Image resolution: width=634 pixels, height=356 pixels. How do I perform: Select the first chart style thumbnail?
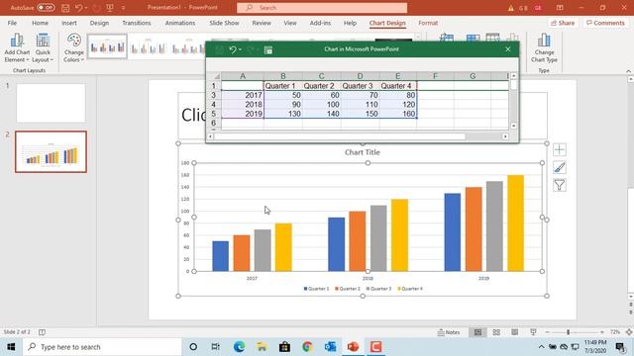click(107, 46)
